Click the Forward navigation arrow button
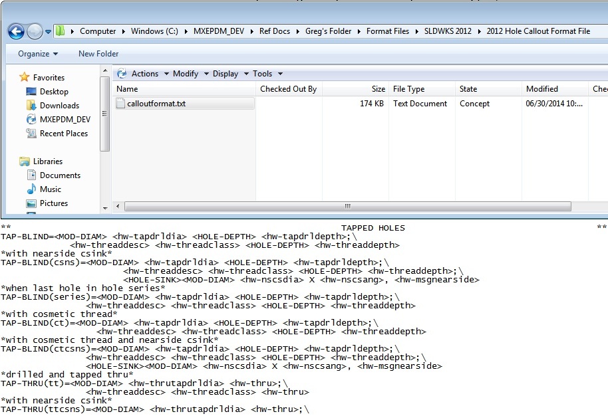 (35, 31)
